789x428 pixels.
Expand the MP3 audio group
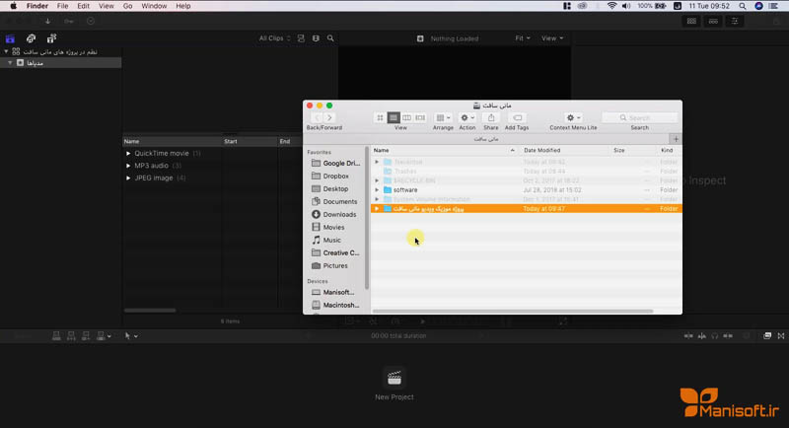128,166
